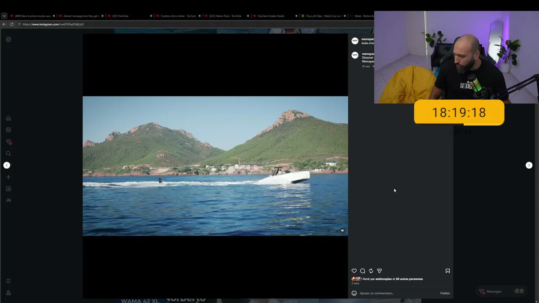Switch to the 'Dans la prison la plus' tab
539x303 pixels.
[x=32, y=16]
